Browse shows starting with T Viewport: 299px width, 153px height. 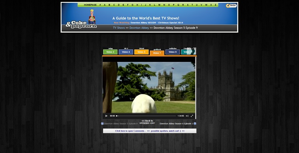(x=192, y=5)
